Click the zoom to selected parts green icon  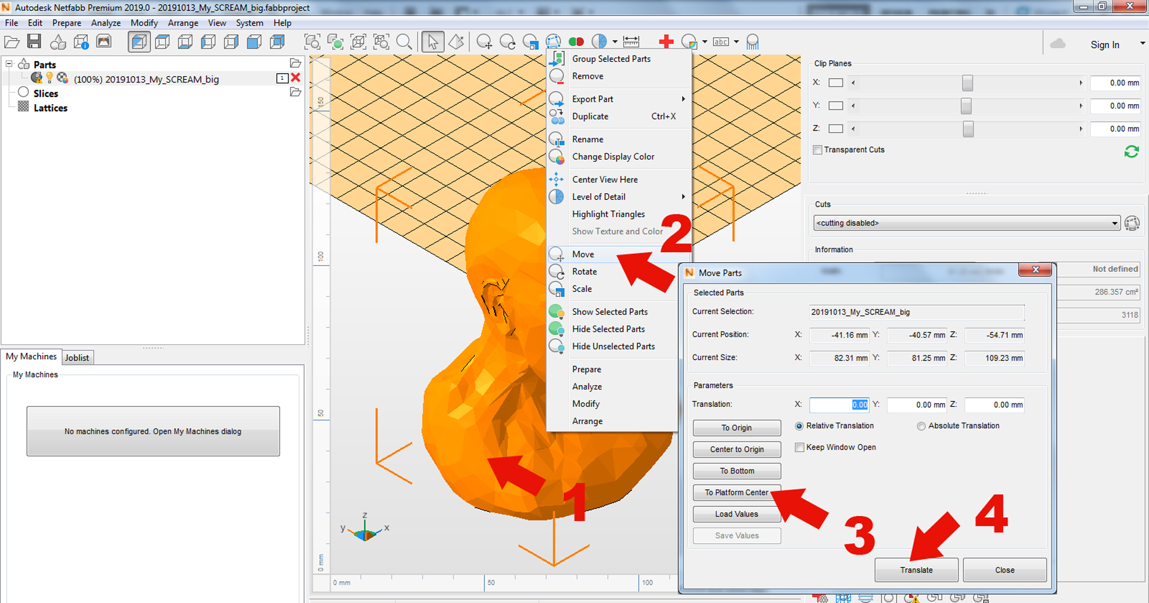point(335,42)
